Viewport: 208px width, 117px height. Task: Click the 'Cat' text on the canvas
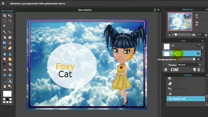click(x=65, y=74)
